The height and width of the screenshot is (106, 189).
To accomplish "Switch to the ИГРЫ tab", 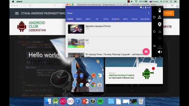I will pos(106,19).
